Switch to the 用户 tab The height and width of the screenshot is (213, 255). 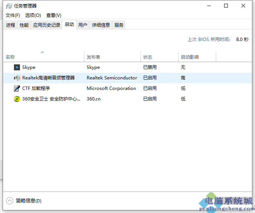pos(83,25)
